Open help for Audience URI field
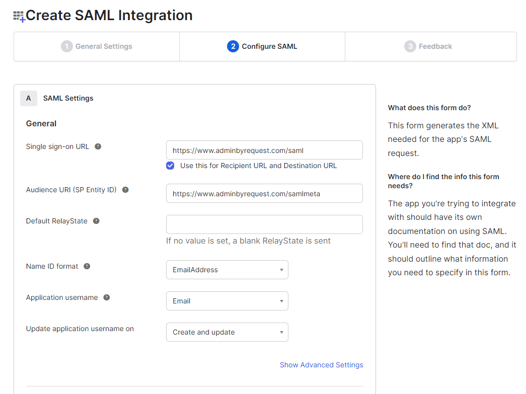The image size is (526, 394). pyautogui.click(x=125, y=190)
